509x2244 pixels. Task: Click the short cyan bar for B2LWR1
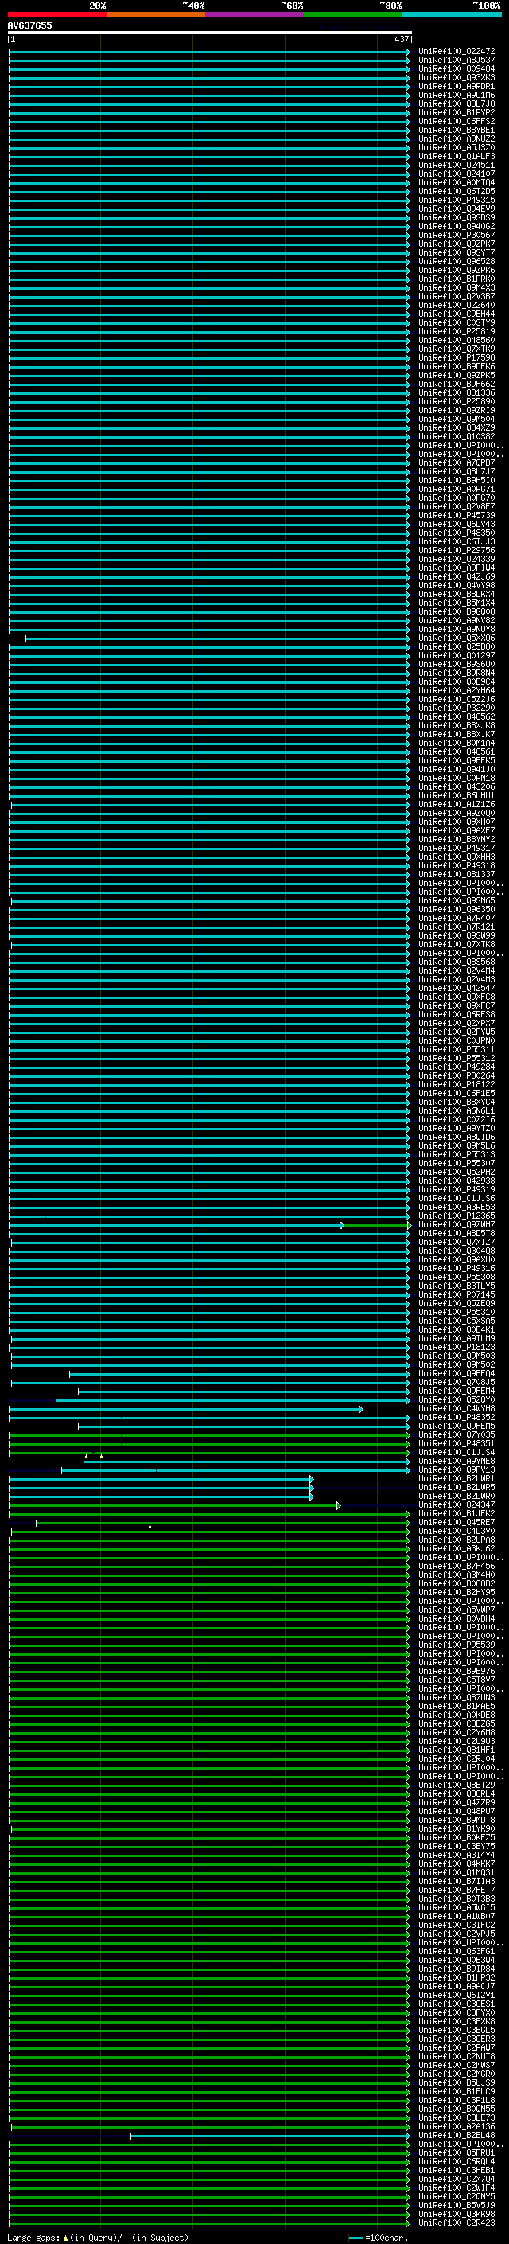161,1479
